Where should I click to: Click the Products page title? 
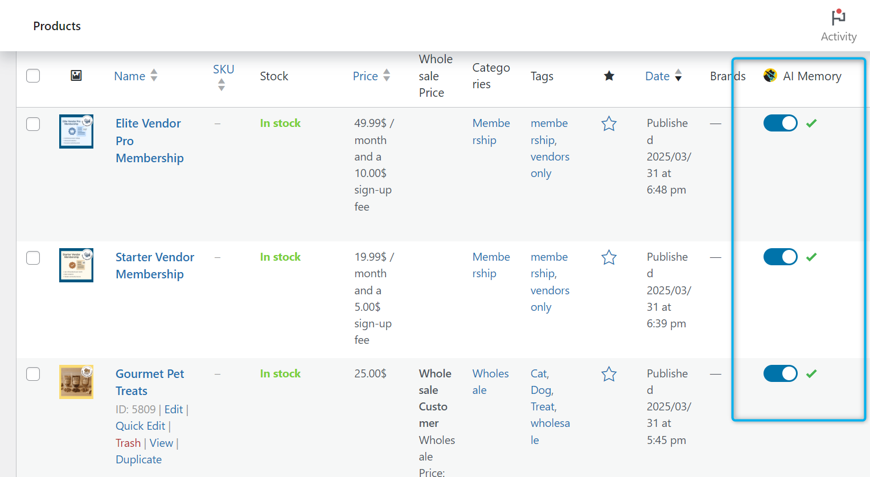click(x=57, y=26)
